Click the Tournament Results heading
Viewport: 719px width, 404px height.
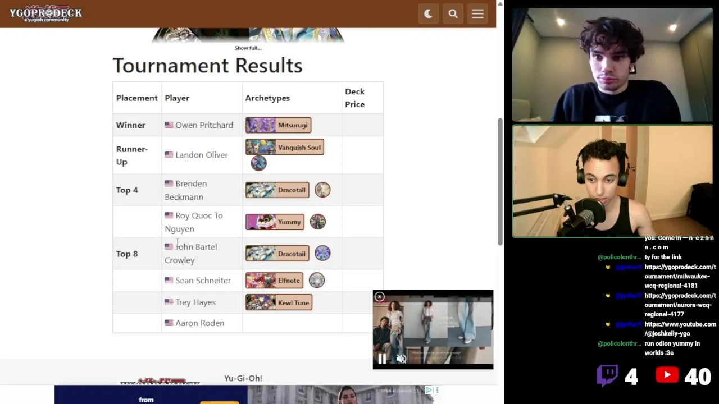tap(207, 66)
